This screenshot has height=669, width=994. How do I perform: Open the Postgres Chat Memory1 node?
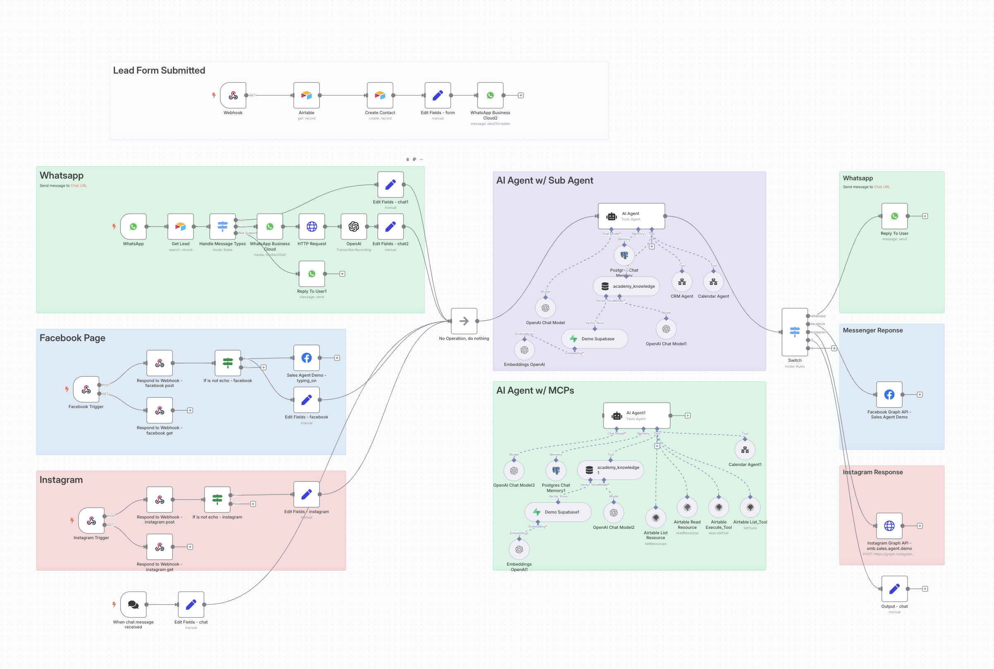[556, 471]
